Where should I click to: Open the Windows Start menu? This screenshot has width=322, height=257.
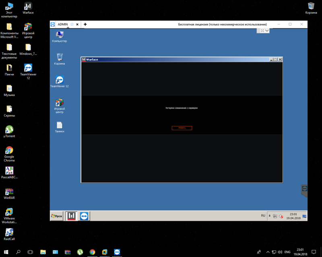tap(6, 252)
